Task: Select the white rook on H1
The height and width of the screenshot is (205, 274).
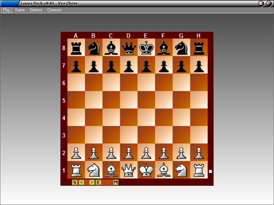Action: click(x=199, y=170)
